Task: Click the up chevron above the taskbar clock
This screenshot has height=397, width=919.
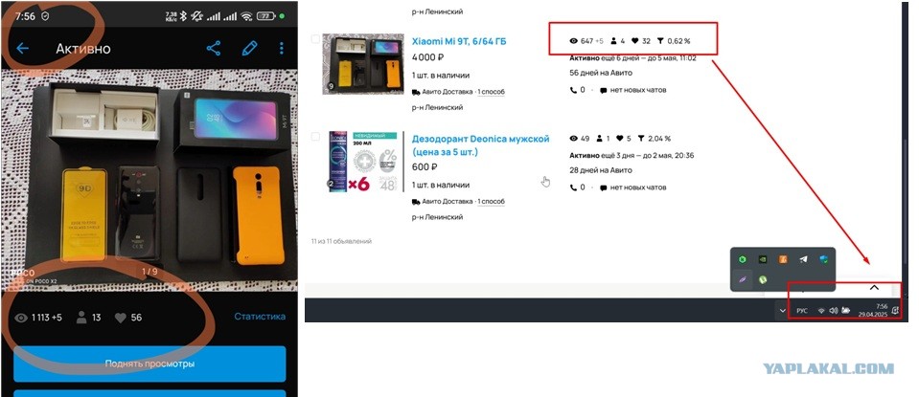Action: pos(874,287)
